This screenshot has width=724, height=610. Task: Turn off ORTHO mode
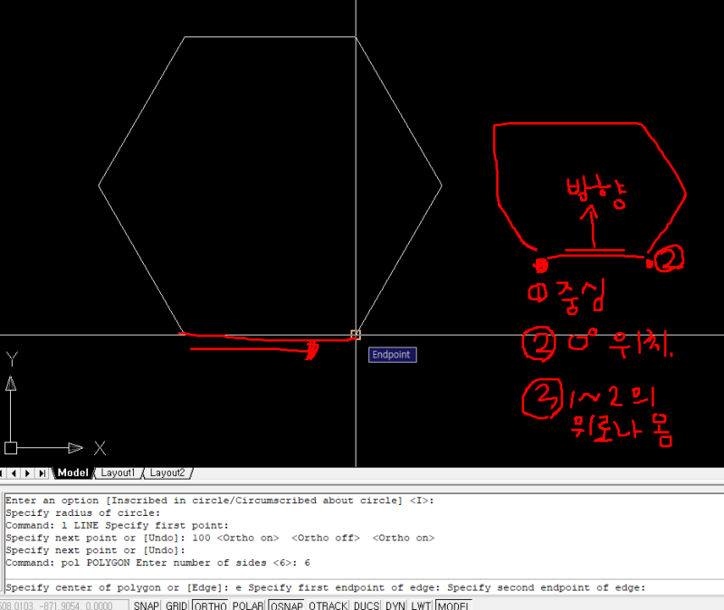(x=210, y=605)
